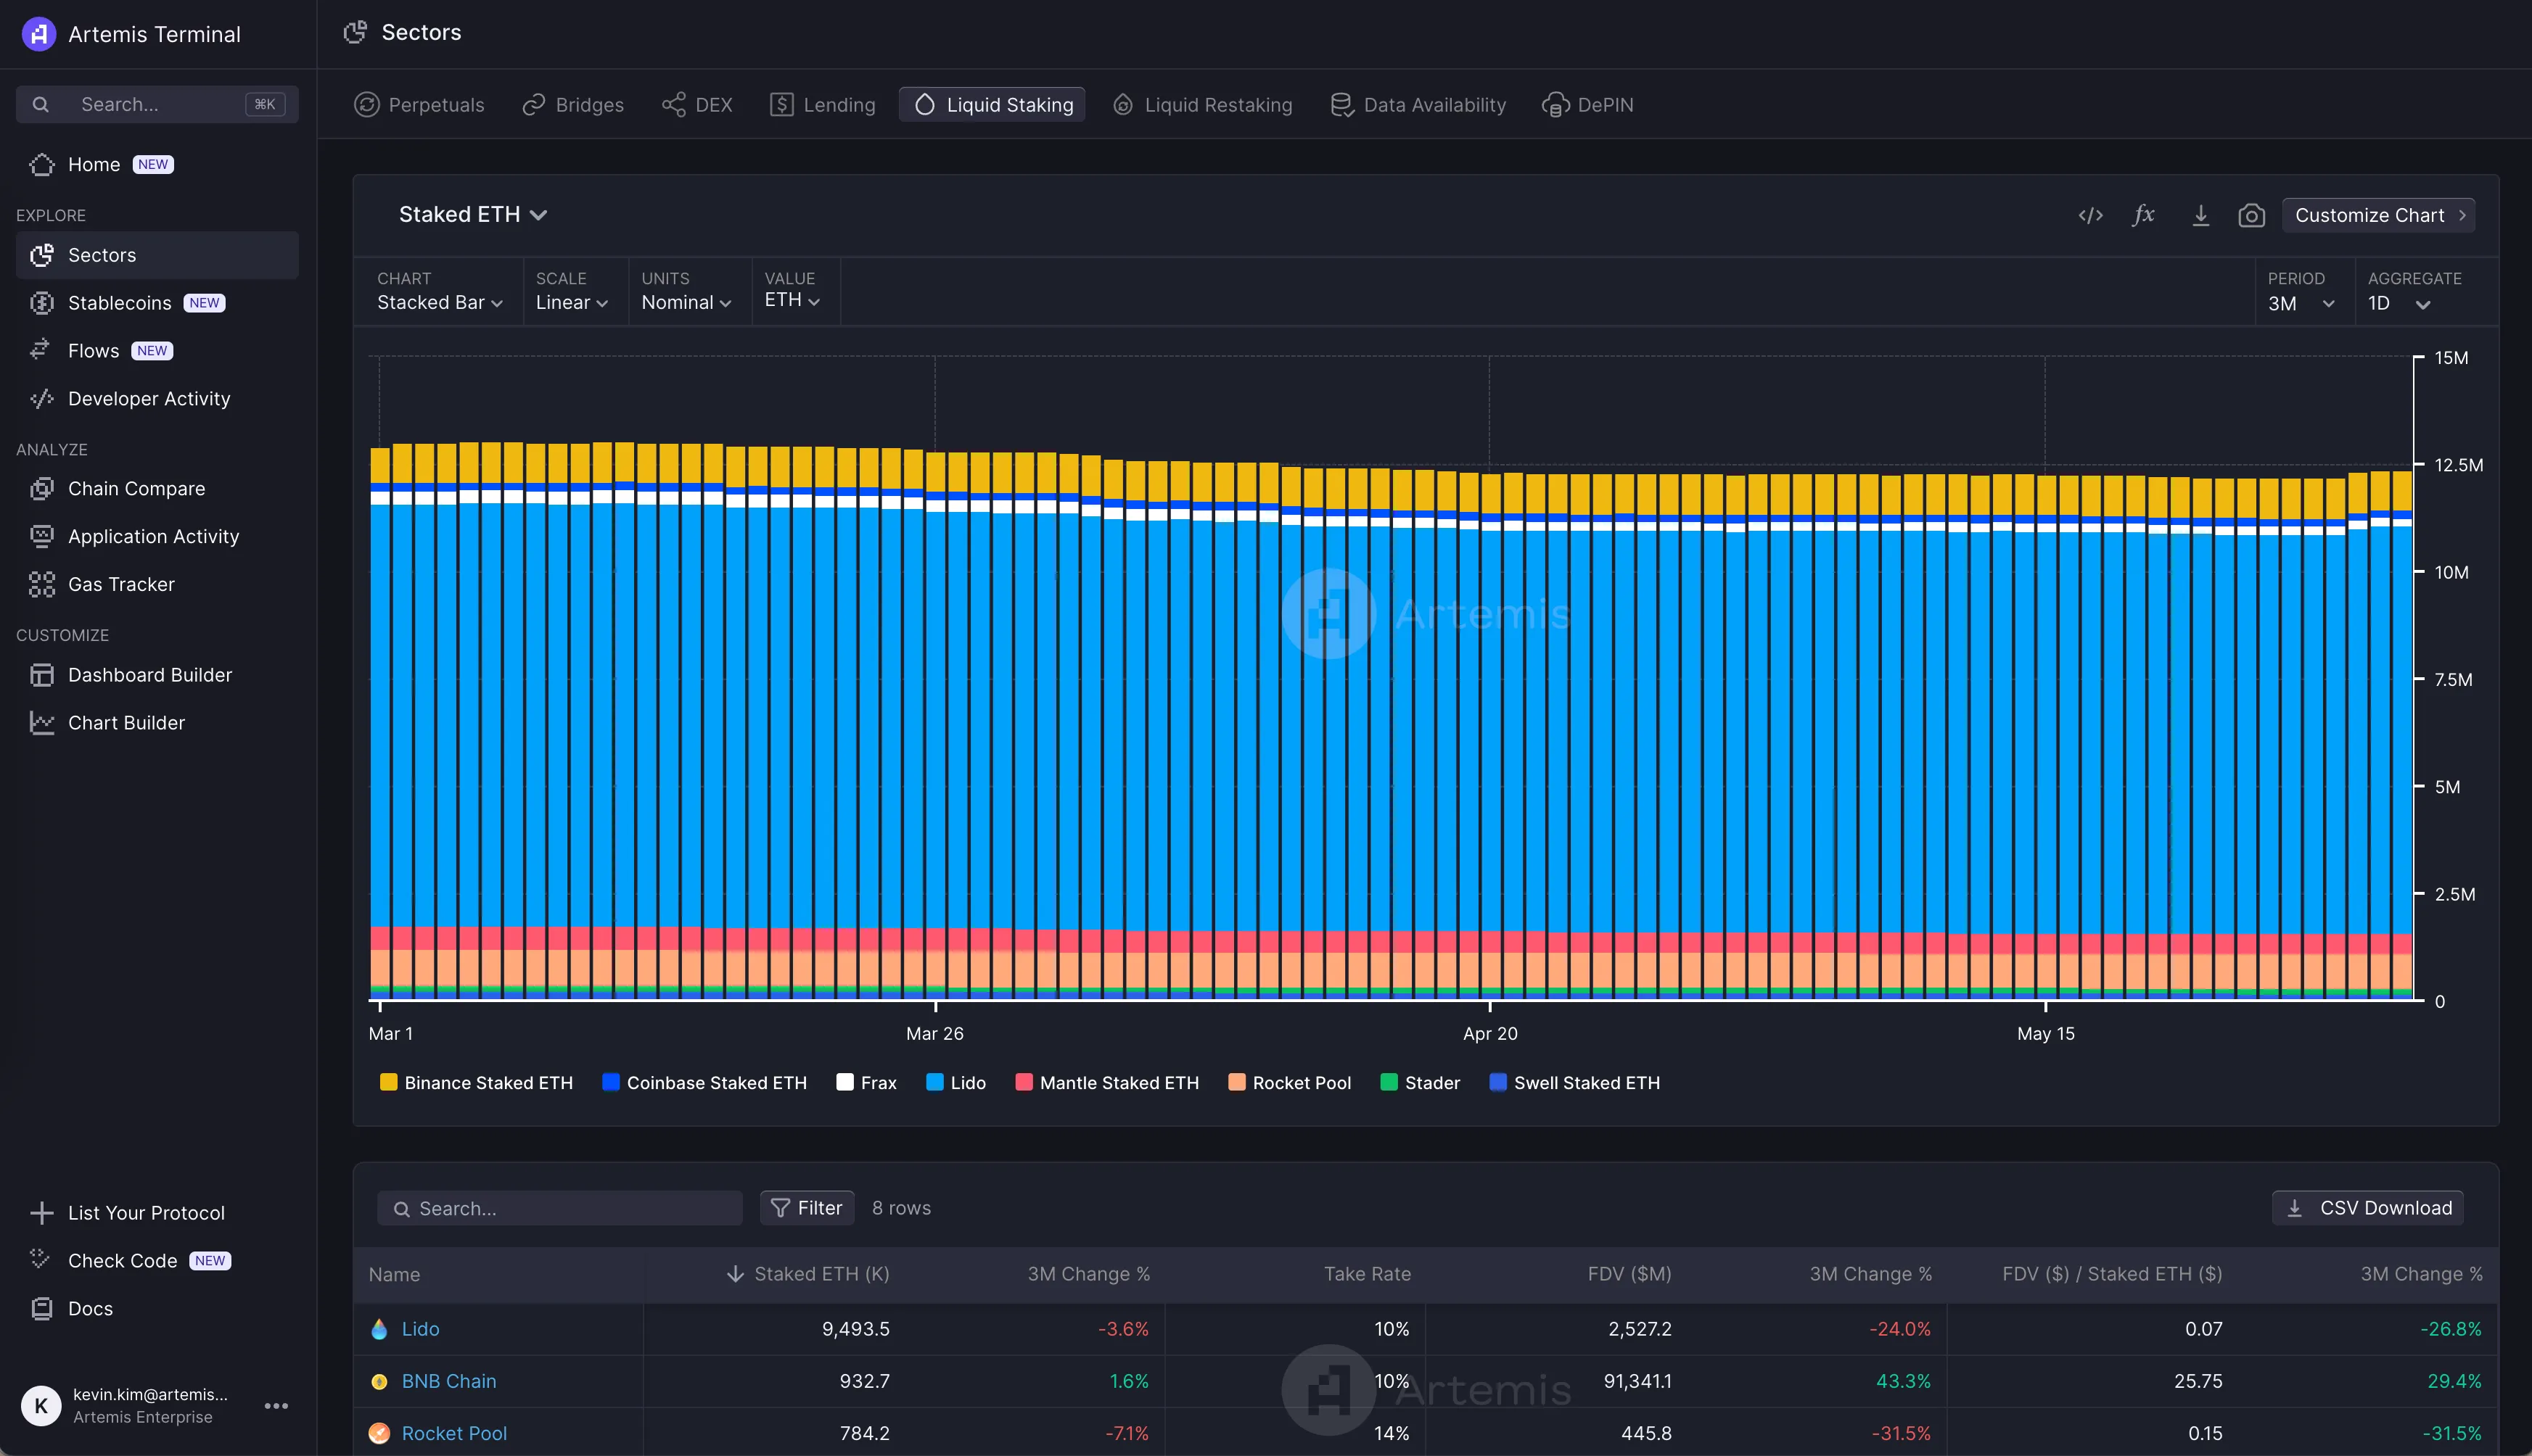Click the Sectors header icon at top
Viewport: 2532px width, 1456px height.
[x=355, y=32]
